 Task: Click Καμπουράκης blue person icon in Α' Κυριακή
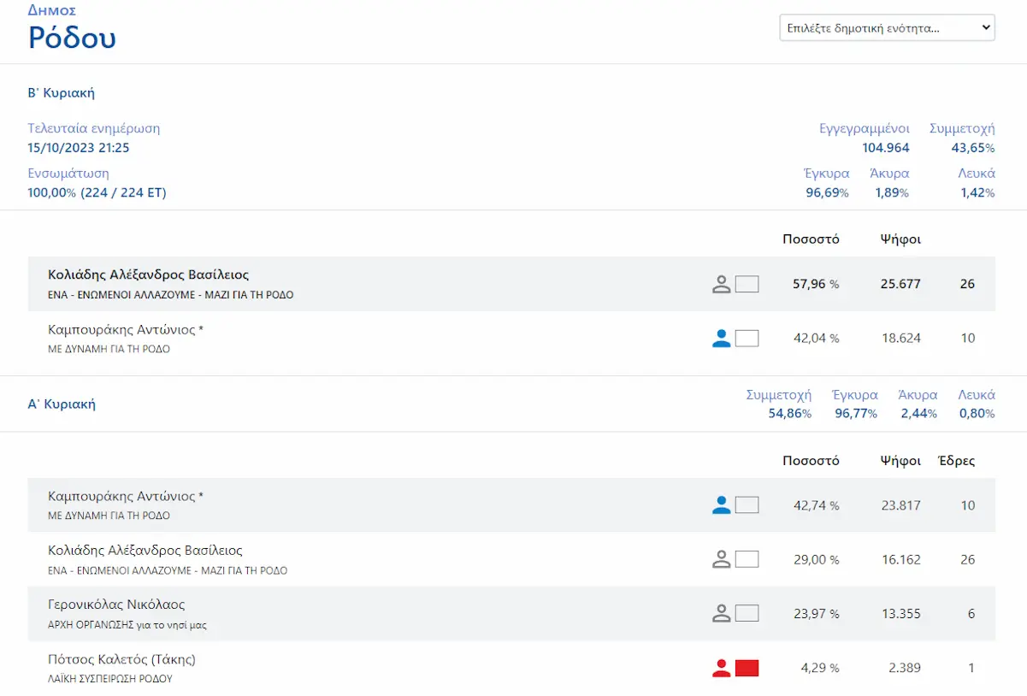click(722, 505)
